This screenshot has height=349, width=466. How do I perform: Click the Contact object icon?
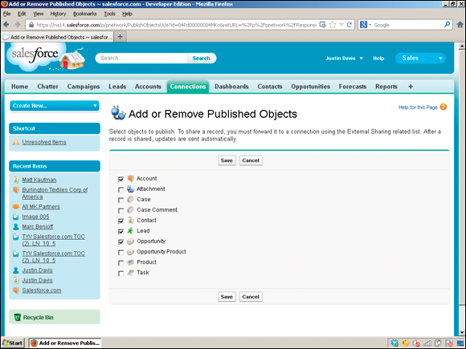point(131,220)
